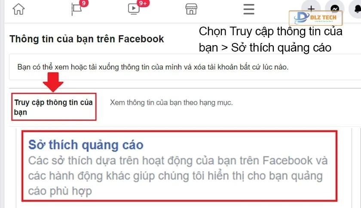361x208 pixels.
Task: Click the "Chọn Truy cập thông tin" instruction caption
Action: (x=270, y=31)
